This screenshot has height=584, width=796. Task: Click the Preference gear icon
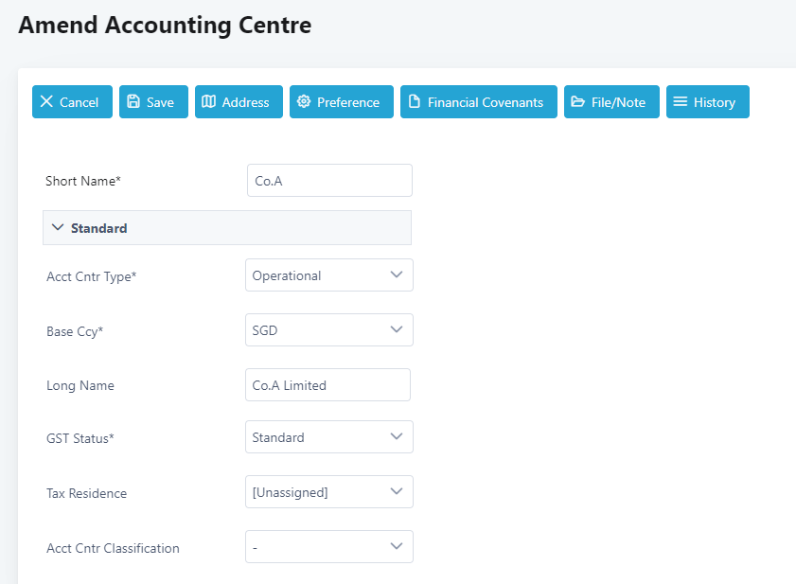click(304, 102)
